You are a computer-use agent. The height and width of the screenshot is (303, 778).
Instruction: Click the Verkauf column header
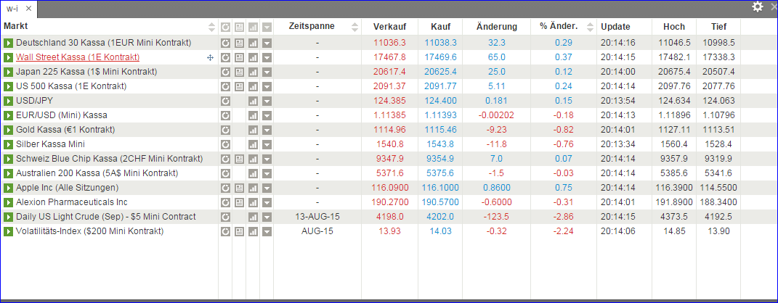389,27
